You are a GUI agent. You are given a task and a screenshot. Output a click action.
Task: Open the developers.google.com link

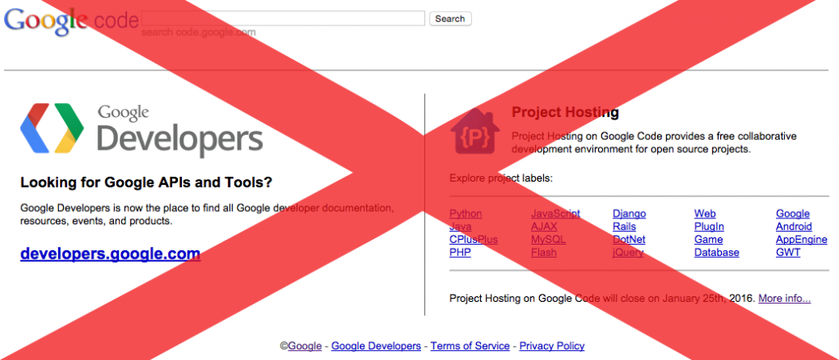[111, 254]
